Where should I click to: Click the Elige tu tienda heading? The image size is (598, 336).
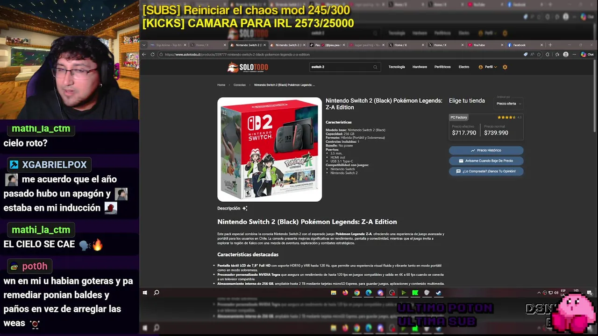[467, 101]
